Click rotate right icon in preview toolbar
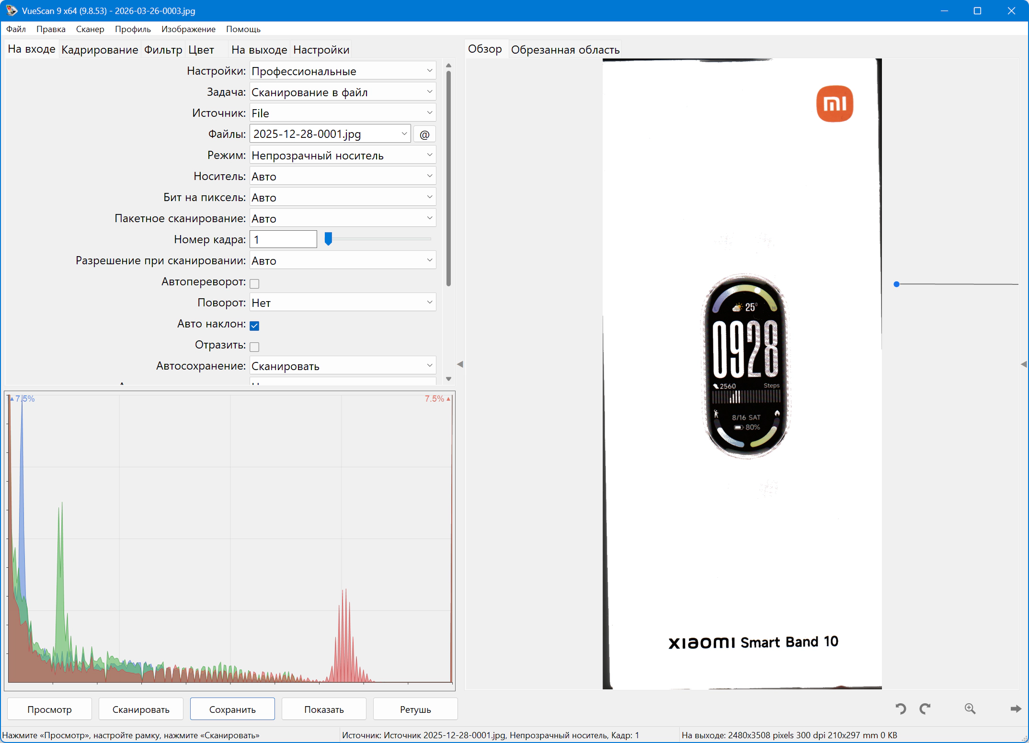This screenshot has width=1029, height=743. [925, 709]
